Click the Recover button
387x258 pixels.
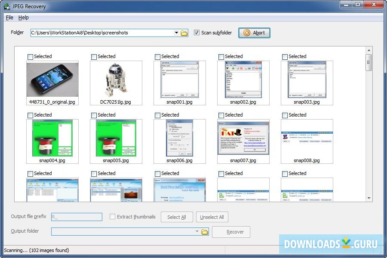[231, 232]
